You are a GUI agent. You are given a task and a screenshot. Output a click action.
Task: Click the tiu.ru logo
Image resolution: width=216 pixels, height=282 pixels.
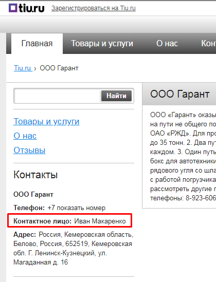26,8
